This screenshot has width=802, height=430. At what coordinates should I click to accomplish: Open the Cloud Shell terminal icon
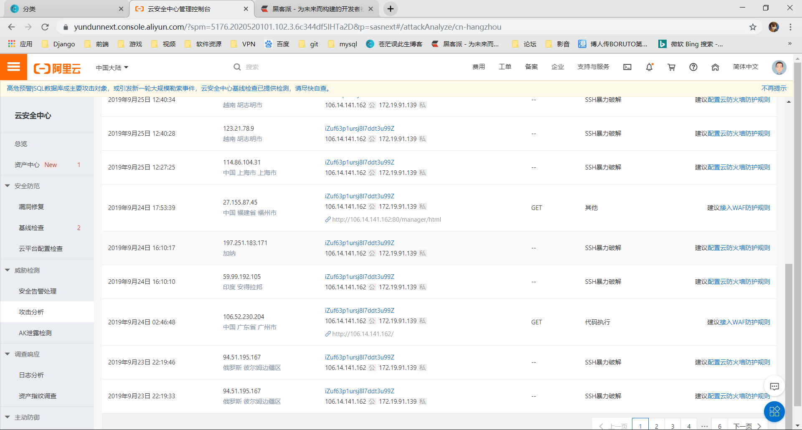pos(627,67)
